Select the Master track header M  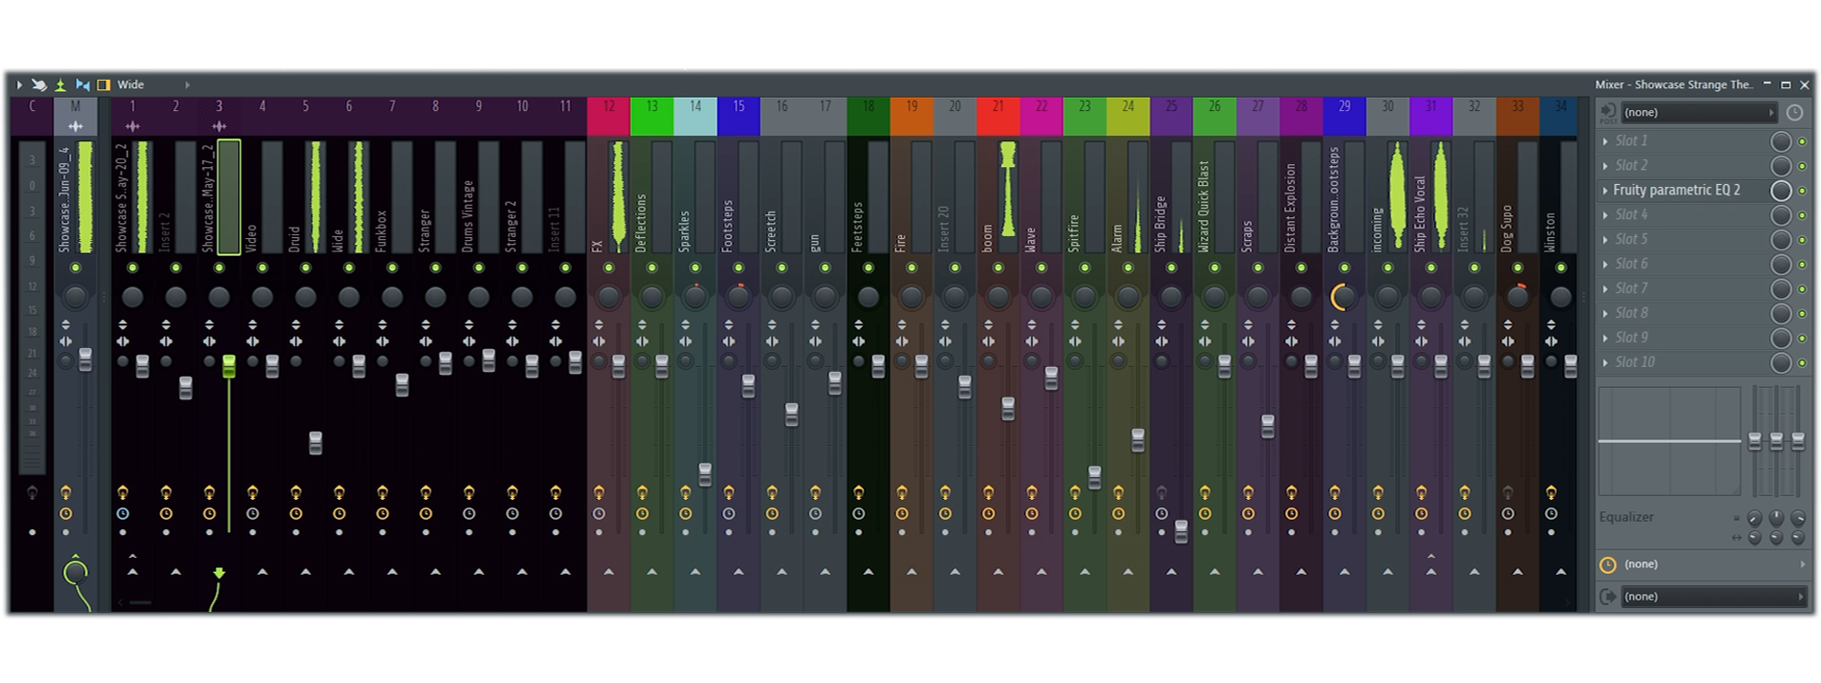click(75, 106)
